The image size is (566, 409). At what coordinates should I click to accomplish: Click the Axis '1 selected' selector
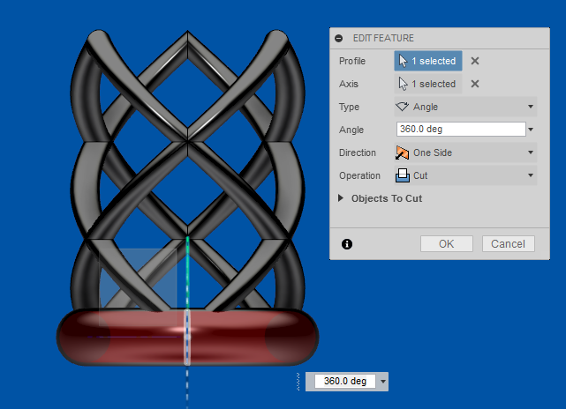[x=428, y=84]
